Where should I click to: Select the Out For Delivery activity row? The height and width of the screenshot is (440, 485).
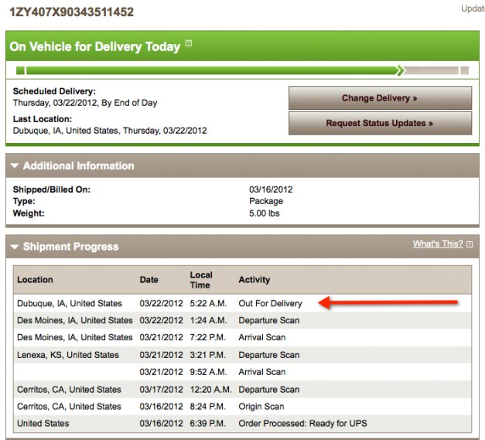click(x=270, y=303)
